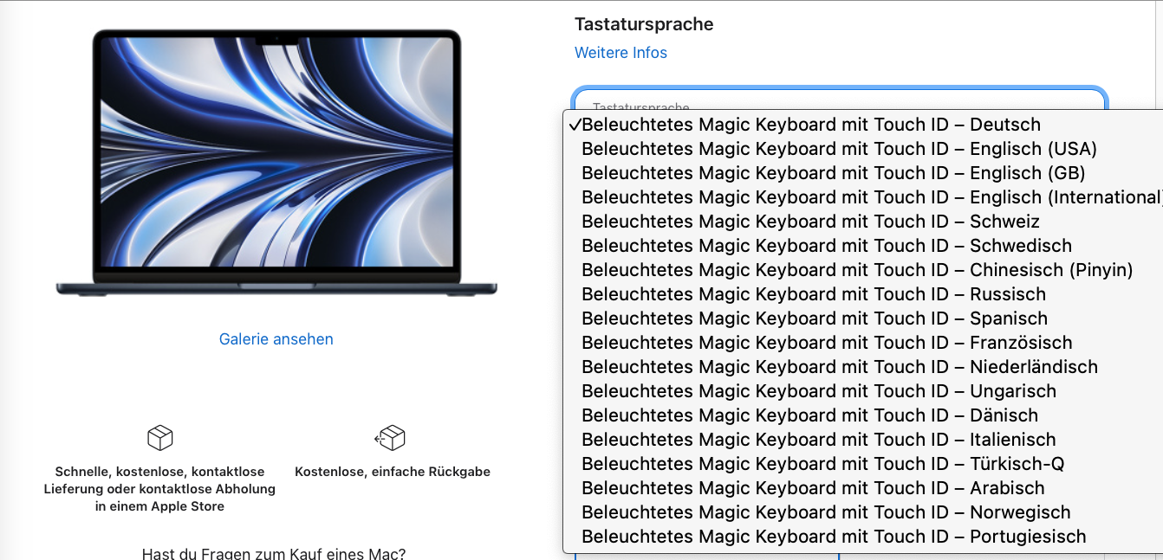Select the Arabisch keyboard option

(x=862, y=488)
